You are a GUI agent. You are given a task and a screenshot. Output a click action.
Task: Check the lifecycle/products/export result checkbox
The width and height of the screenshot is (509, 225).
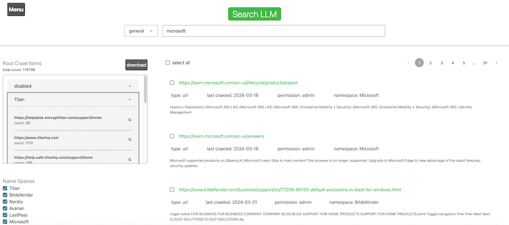tap(172, 83)
